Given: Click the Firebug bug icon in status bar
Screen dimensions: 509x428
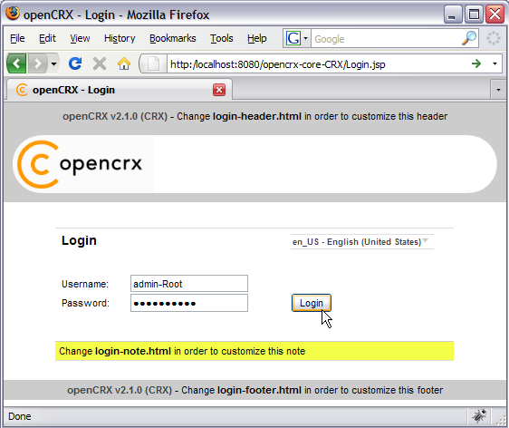Looking at the screenshot, I should coord(479,415).
